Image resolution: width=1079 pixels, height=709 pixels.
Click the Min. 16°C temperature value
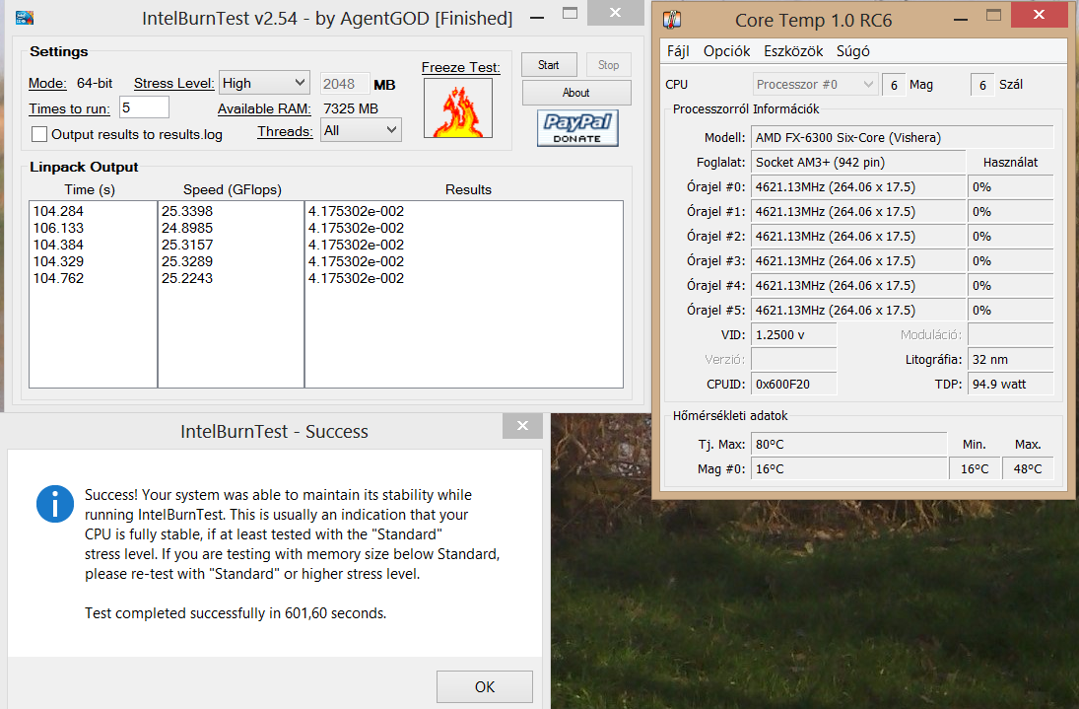click(975, 469)
